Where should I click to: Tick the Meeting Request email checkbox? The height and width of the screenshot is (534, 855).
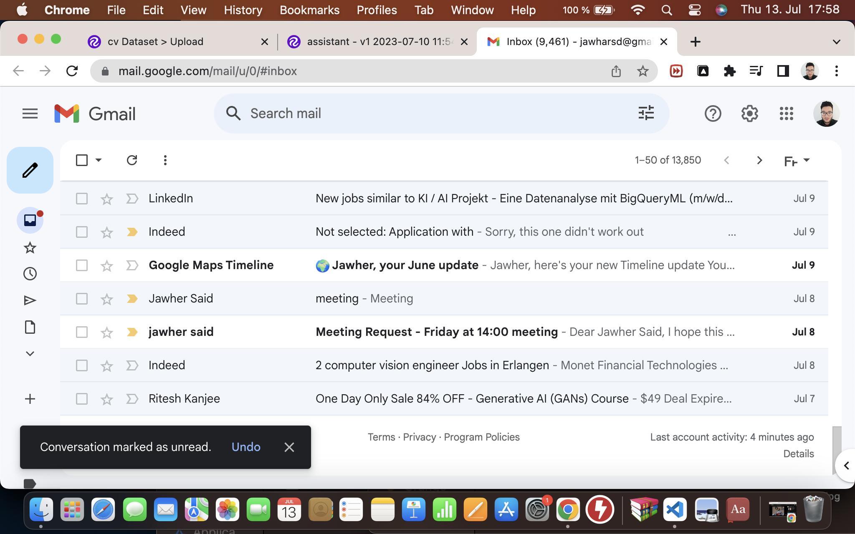pyautogui.click(x=82, y=332)
